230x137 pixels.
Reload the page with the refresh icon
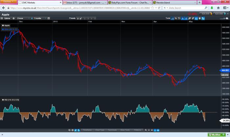pyautogui.click(x=159, y=8)
